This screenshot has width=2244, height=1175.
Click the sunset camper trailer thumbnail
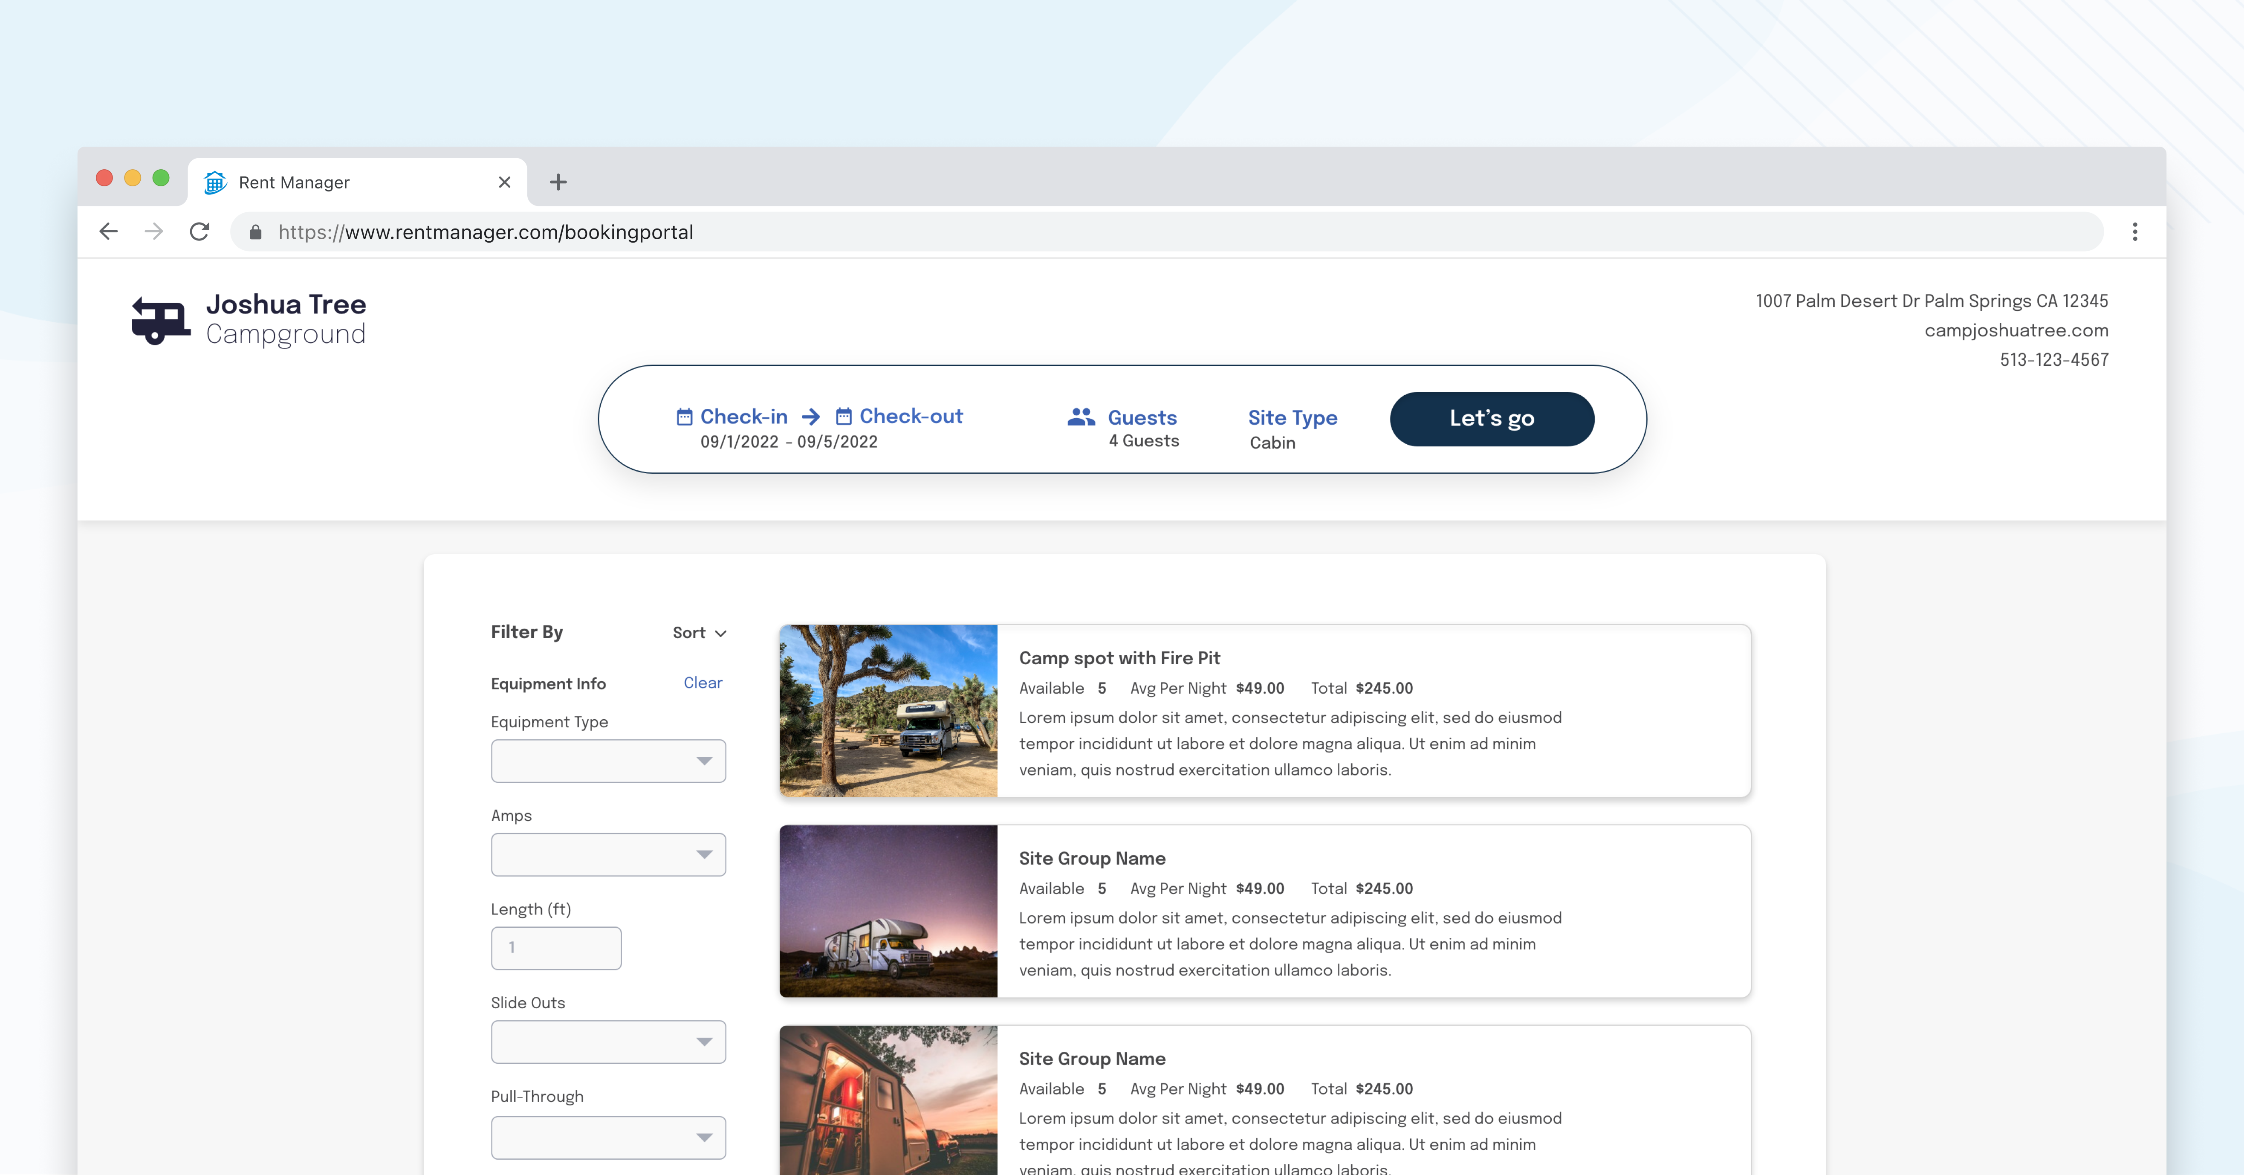[x=888, y=1100]
